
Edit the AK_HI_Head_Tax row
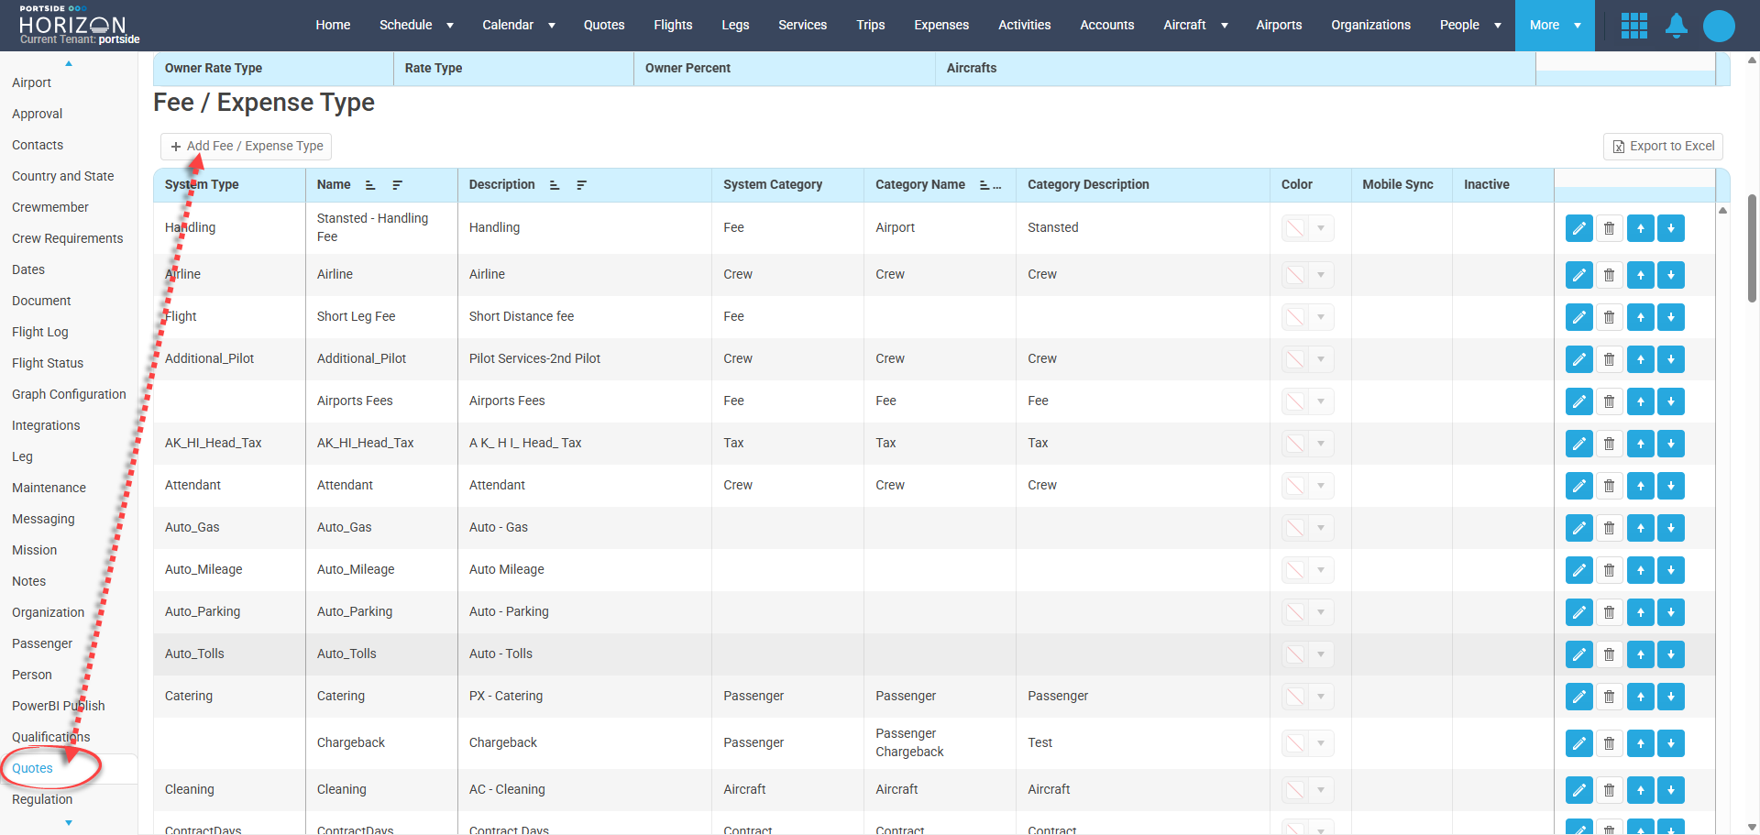point(1578,444)
